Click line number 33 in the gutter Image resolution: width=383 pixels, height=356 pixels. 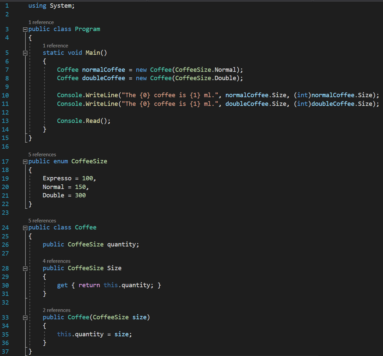[5, 318]
